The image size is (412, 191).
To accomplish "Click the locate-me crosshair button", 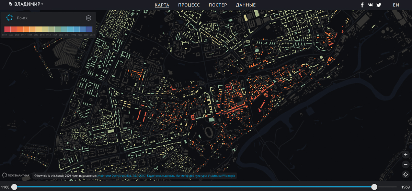I will pyautogui.click(x=405, y=174).
